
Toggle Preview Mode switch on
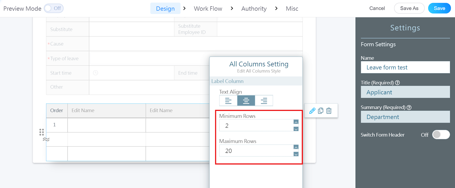tap(53, 8)
